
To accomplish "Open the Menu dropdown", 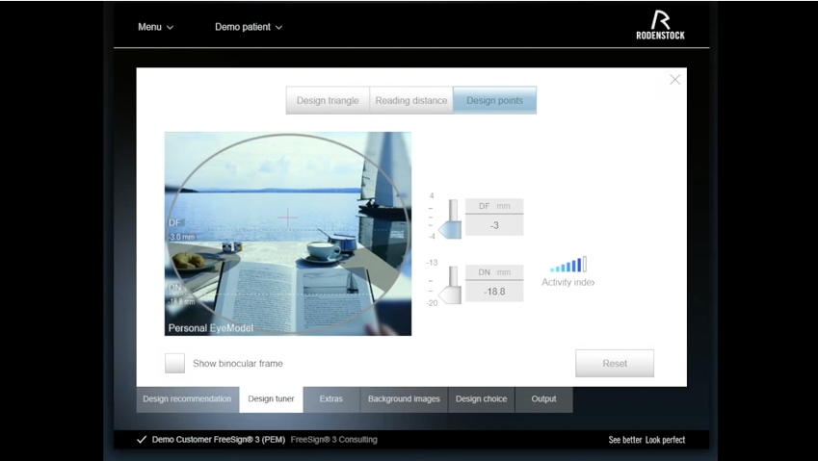I will [x=155, y=27].
